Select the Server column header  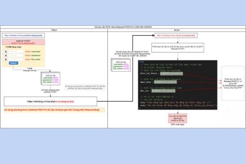[x=177, y=30]
